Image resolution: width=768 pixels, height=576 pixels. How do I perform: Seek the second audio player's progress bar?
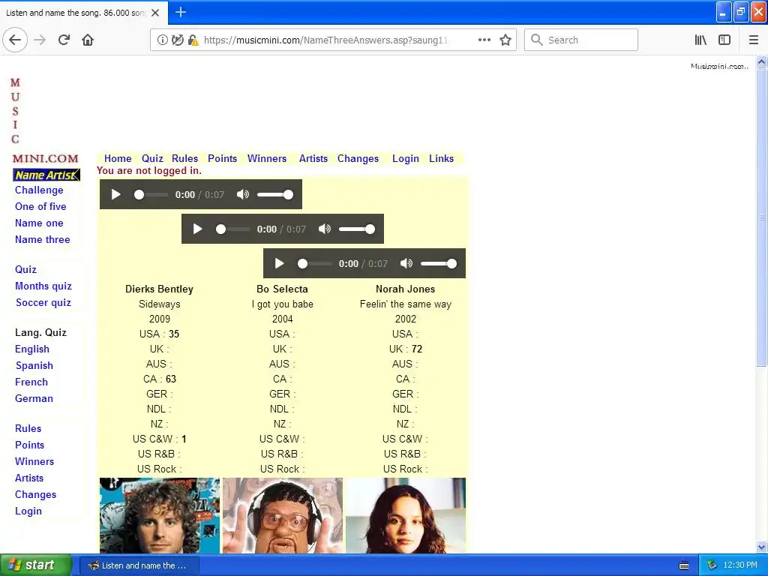point(232,229)
